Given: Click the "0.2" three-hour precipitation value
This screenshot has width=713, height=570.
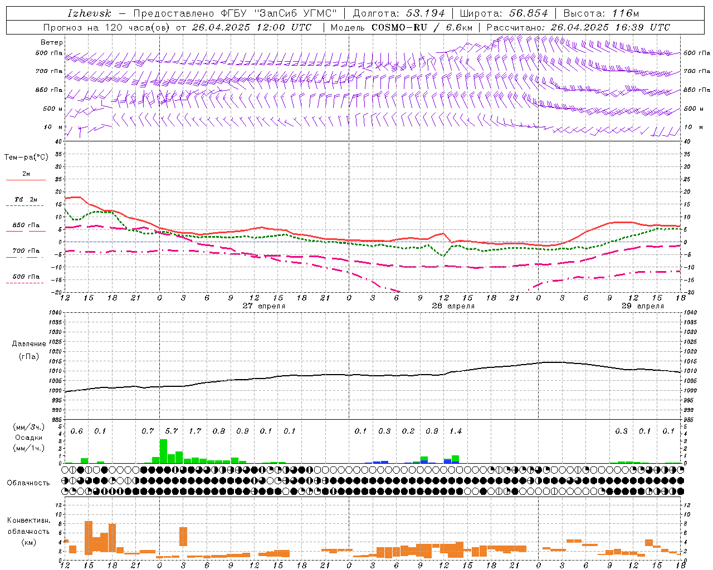Looking at the screenshot, I should click(408, 431).
